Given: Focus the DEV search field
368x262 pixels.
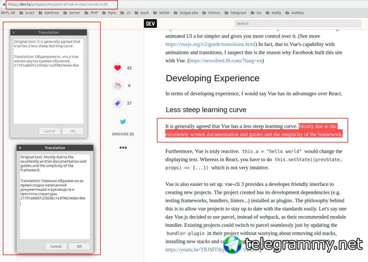Looking at the screenshot, I should (298, 24).
